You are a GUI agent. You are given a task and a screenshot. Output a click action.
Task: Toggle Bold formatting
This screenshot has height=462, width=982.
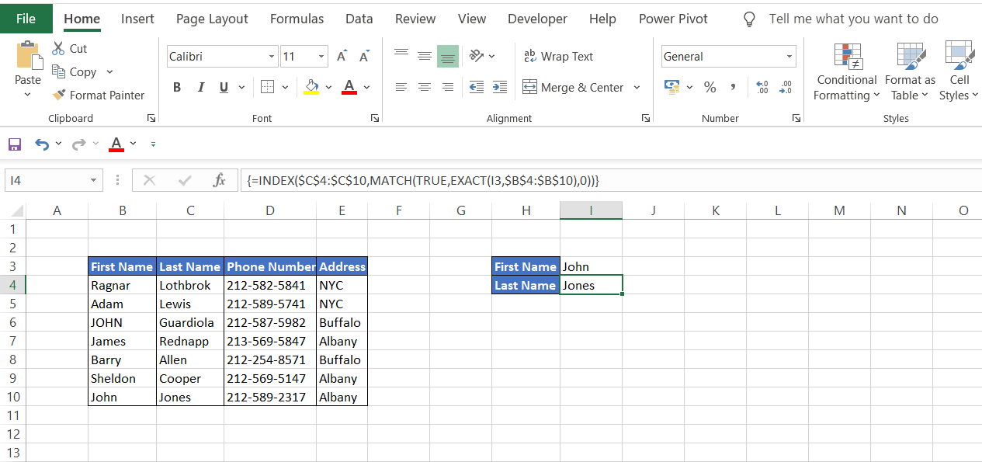point(177,88)
